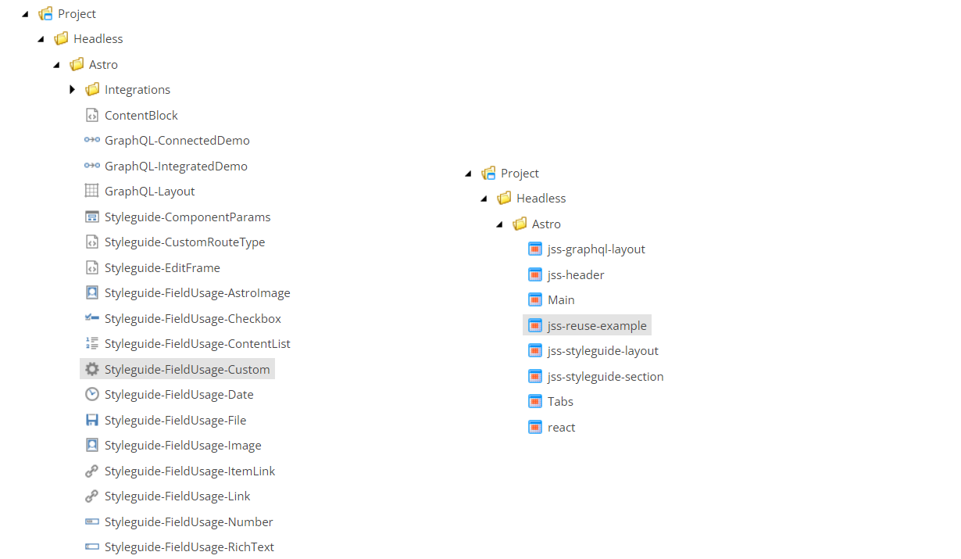The width and height of the screenshot is (961, 559).
Task: Click the gear icon on Styleguide-FieldUsage-Custom
Action: click(x=91, y=368)
